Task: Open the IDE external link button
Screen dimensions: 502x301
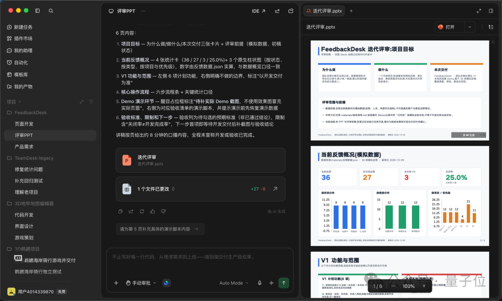Action: (x=259, y=11)
